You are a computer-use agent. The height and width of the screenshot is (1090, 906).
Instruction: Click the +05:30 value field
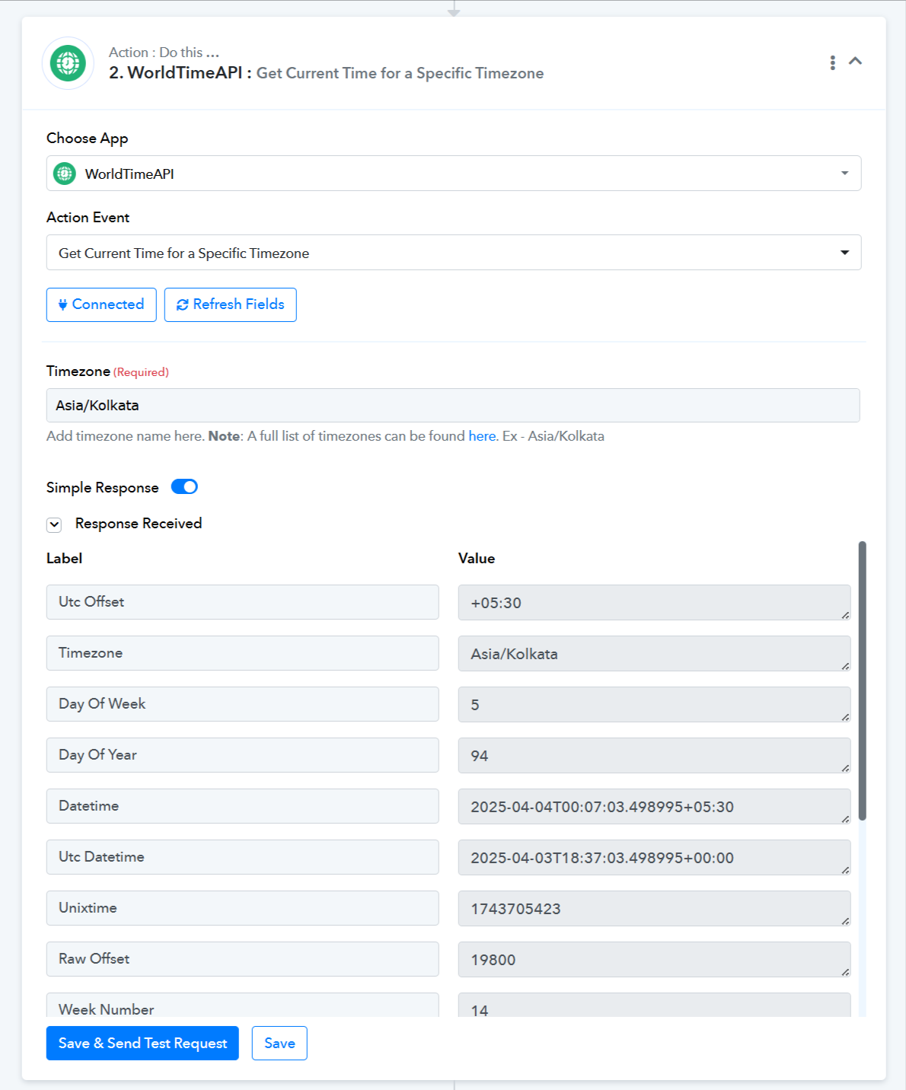click(x=655, y=603)
